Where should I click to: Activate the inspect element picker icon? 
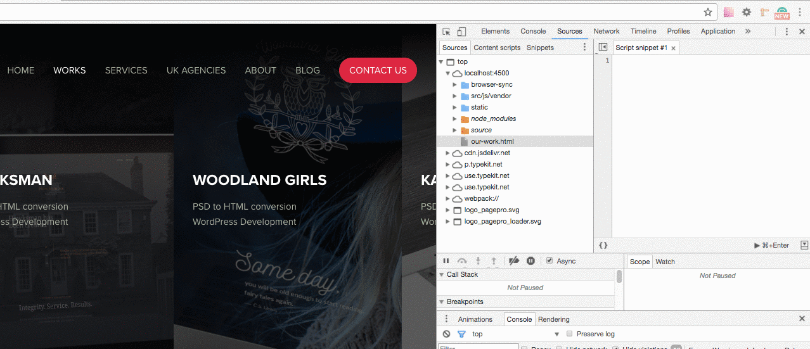click(446, 31)
